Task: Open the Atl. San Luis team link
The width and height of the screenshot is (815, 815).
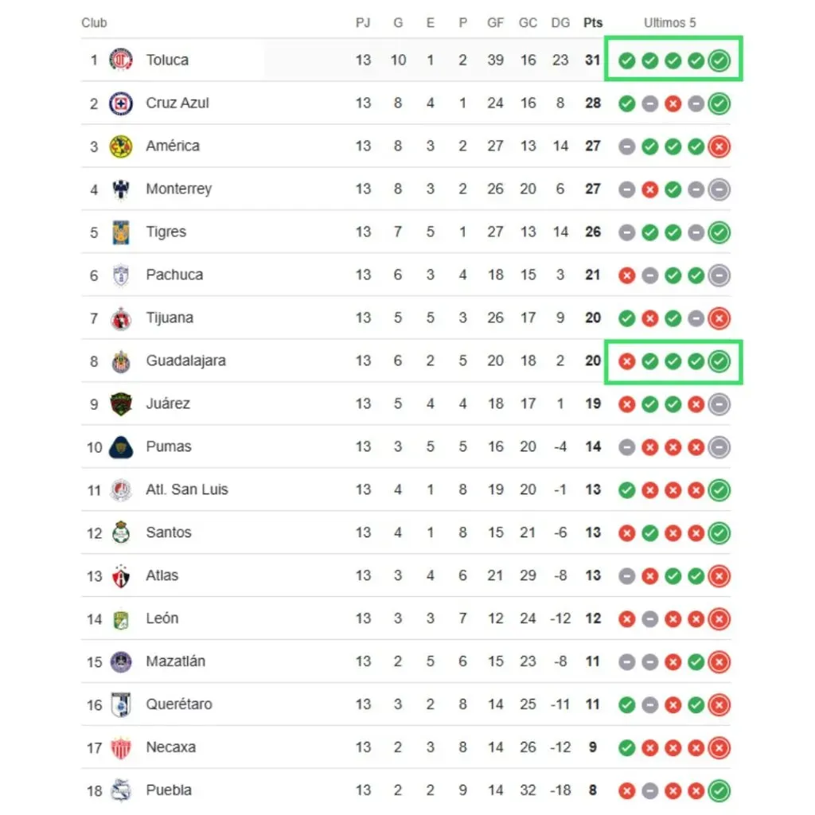Action: pos(187,489)
